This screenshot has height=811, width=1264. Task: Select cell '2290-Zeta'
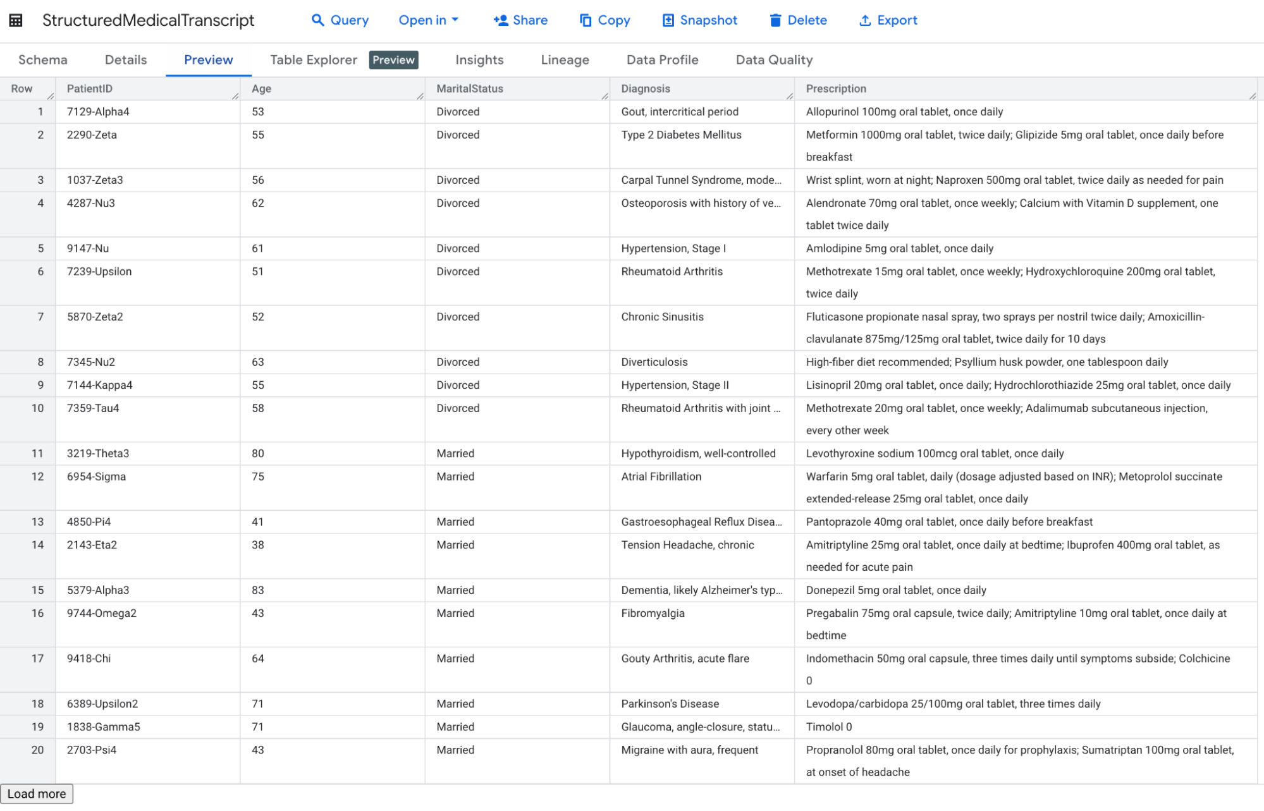point(148,146)
